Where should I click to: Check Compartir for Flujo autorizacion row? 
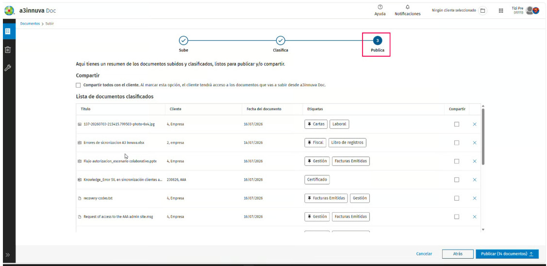457,161
